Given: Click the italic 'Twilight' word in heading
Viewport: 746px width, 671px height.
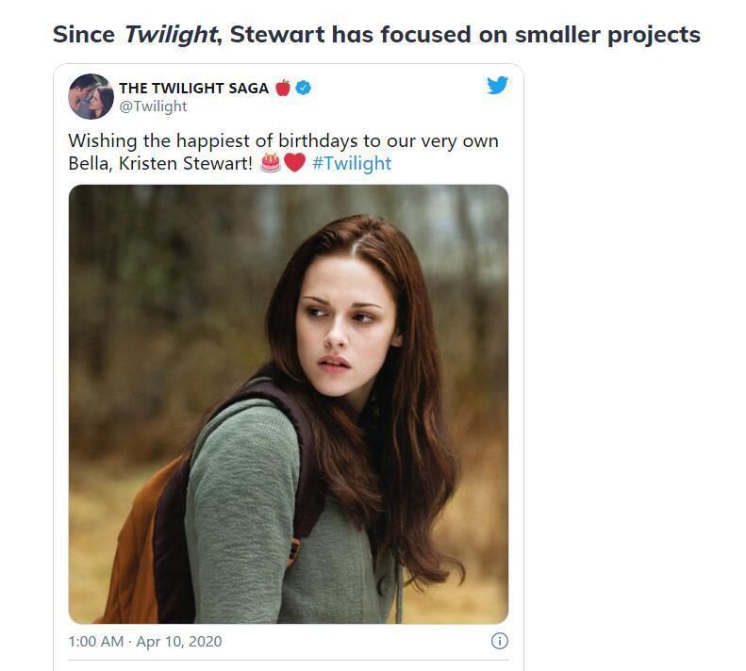Looking at the screenshot, I should point(170,35).
